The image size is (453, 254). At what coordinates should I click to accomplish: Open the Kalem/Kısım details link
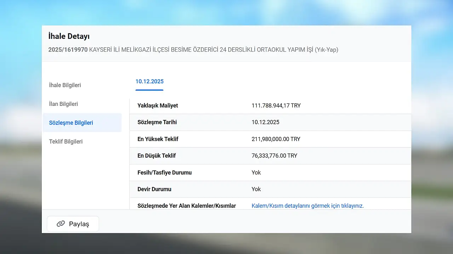[308, 206]
